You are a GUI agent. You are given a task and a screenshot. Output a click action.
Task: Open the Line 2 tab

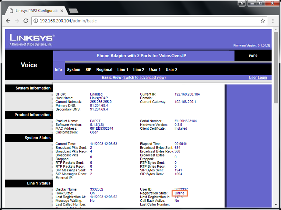[139, 70]
